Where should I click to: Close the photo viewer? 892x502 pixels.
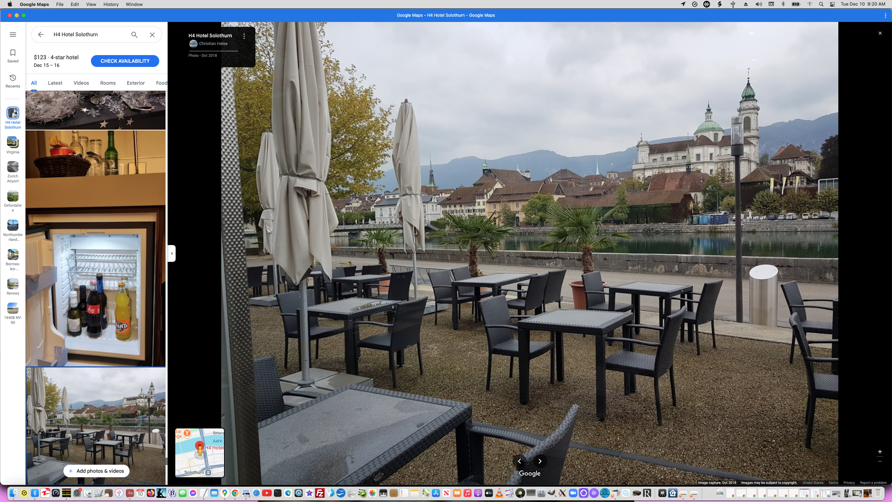point(880,33)
